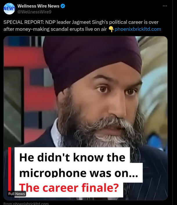The width and height of the screenshot is (177, 205).
Task: Open the Wellness Wire News account name
Action: 38,6
